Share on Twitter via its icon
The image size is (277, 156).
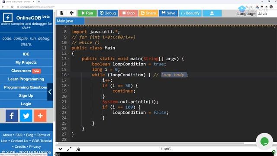pos(26,116)
